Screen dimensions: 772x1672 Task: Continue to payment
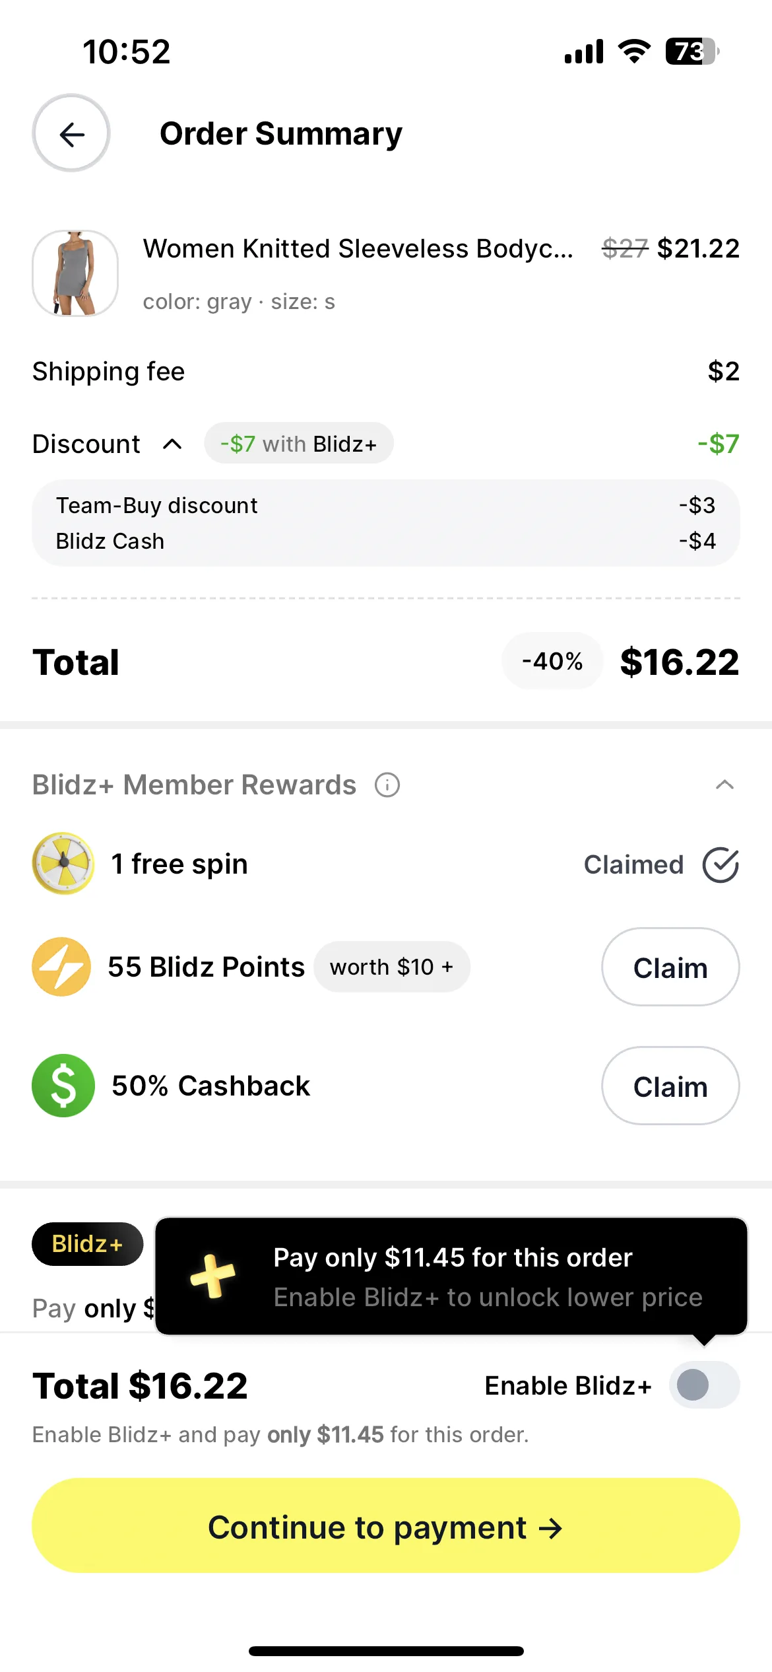point(386,1526)
